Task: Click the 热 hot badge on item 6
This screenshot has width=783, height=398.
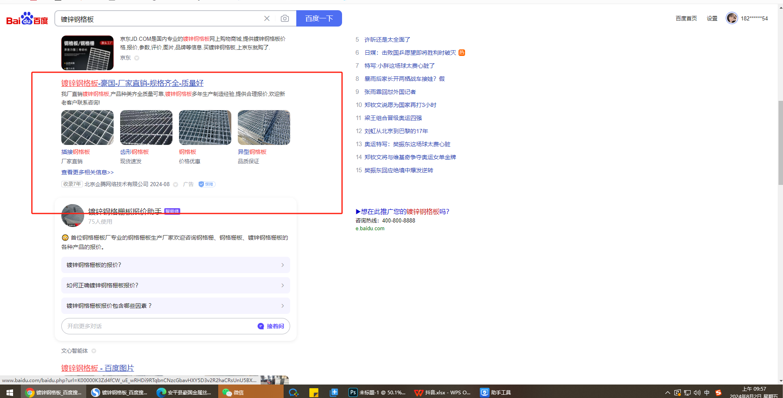Action: 462,53
